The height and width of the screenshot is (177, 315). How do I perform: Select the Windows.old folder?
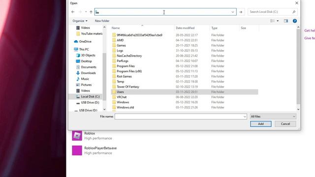(125, 107)
